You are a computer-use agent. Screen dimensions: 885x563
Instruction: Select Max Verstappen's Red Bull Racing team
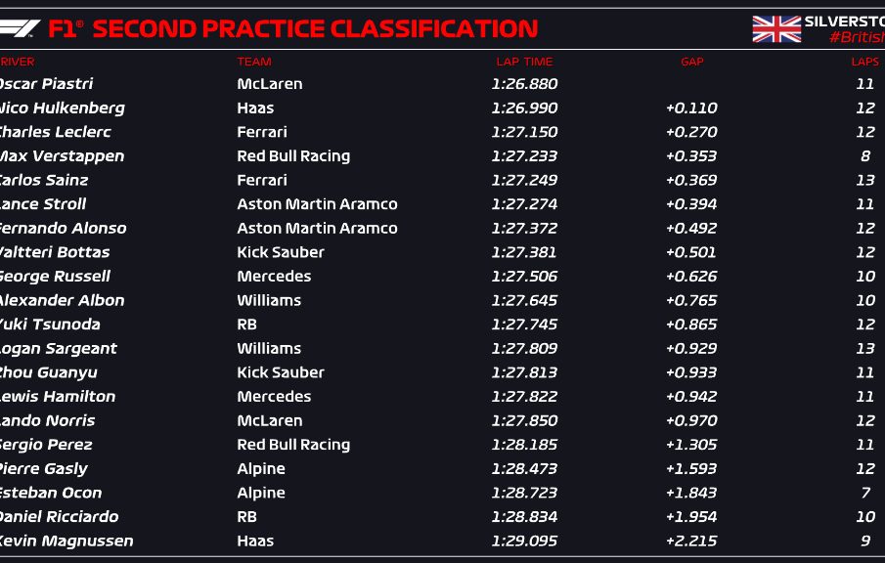pos(293,156)
